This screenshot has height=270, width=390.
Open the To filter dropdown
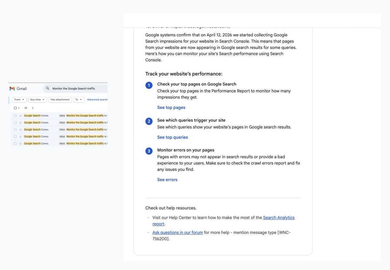(x=79, y=100)
